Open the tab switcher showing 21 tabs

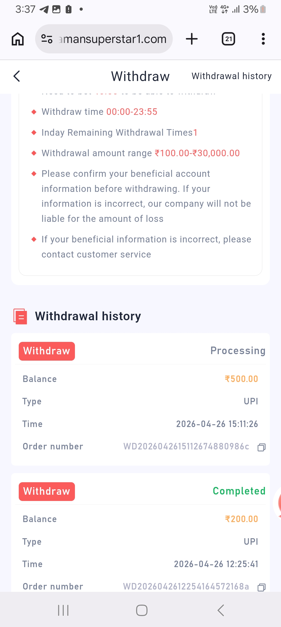pyautogui.click(x=228, y=39)
